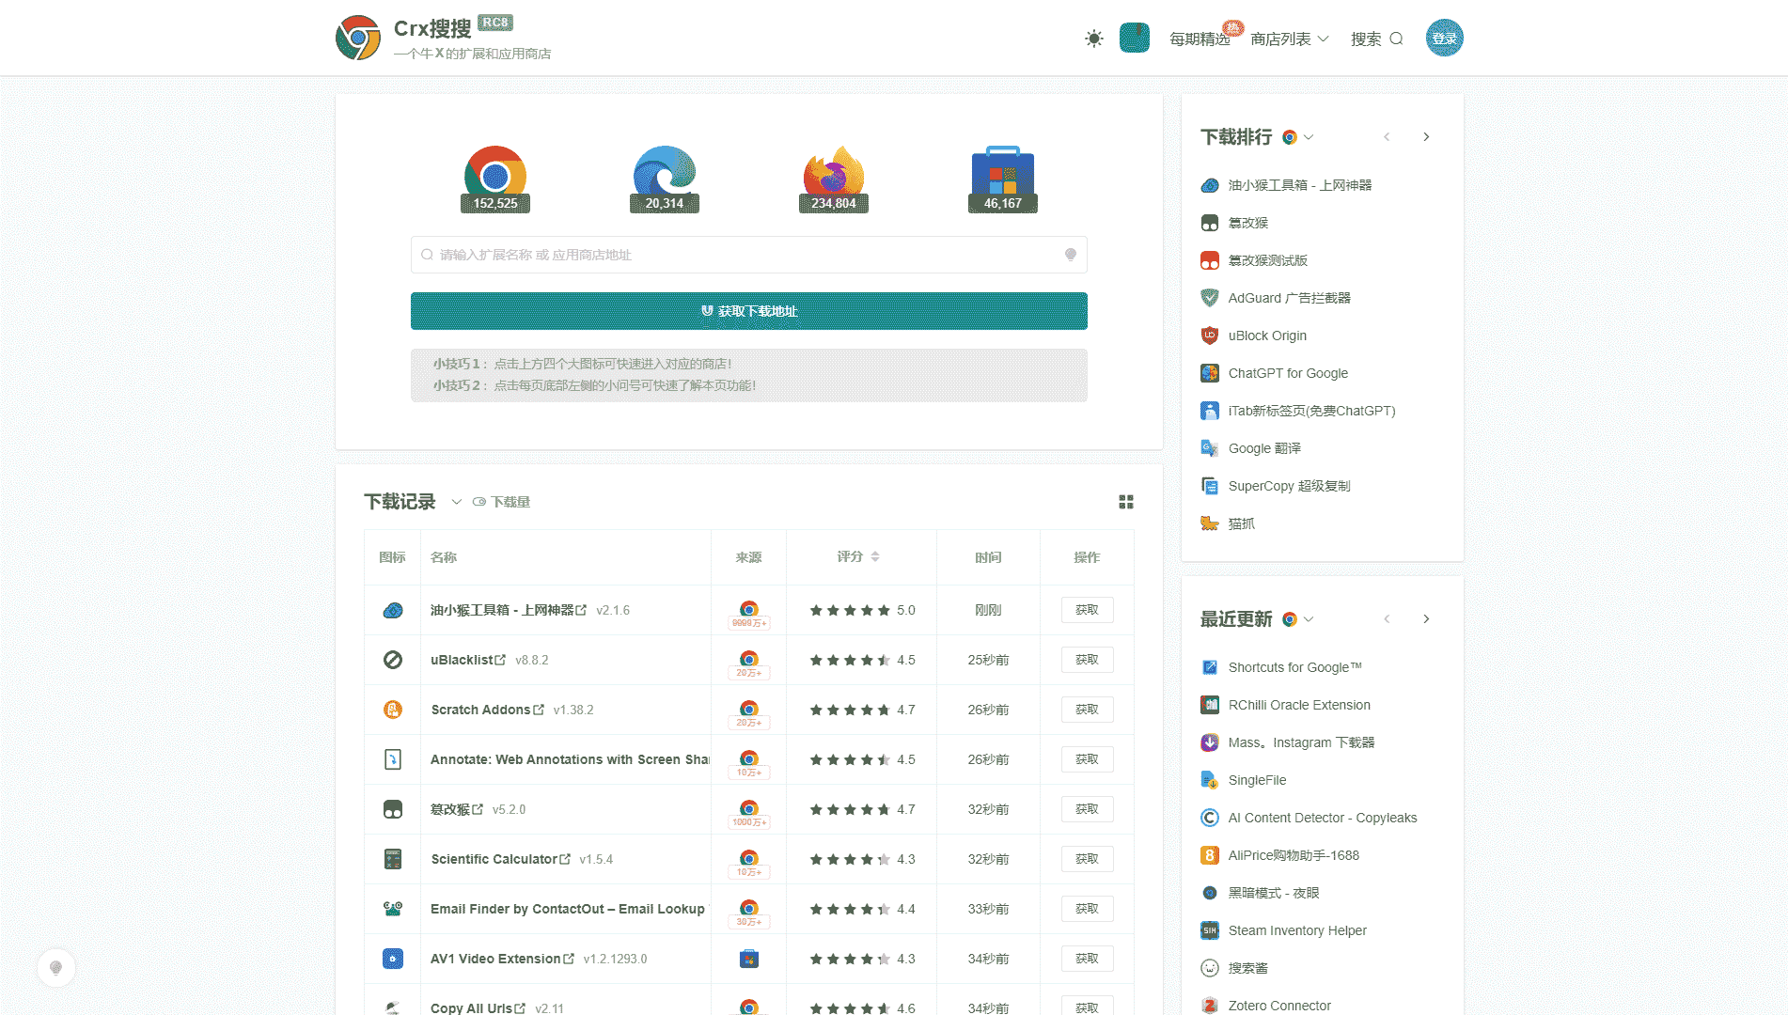This screenshot has height=1015, width=1788.
Task: Open 油小猴工具箱 link in the download table
Action: click(x=508, y=610)
